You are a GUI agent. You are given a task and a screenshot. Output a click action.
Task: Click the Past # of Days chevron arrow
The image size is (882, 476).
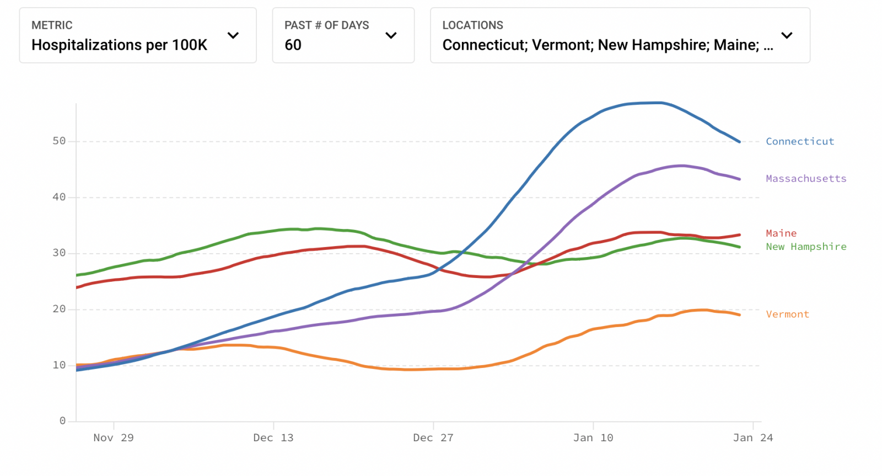391,35
